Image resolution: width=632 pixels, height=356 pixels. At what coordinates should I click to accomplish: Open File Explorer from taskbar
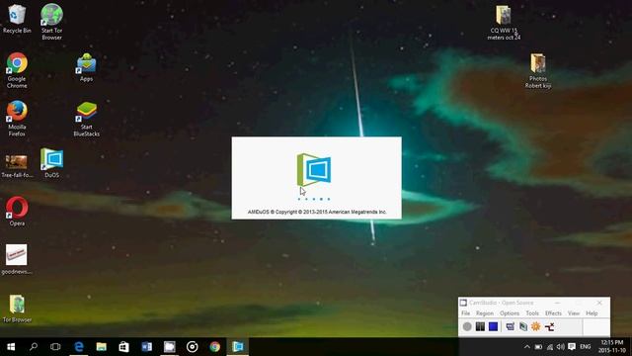[x=101, y=347]
